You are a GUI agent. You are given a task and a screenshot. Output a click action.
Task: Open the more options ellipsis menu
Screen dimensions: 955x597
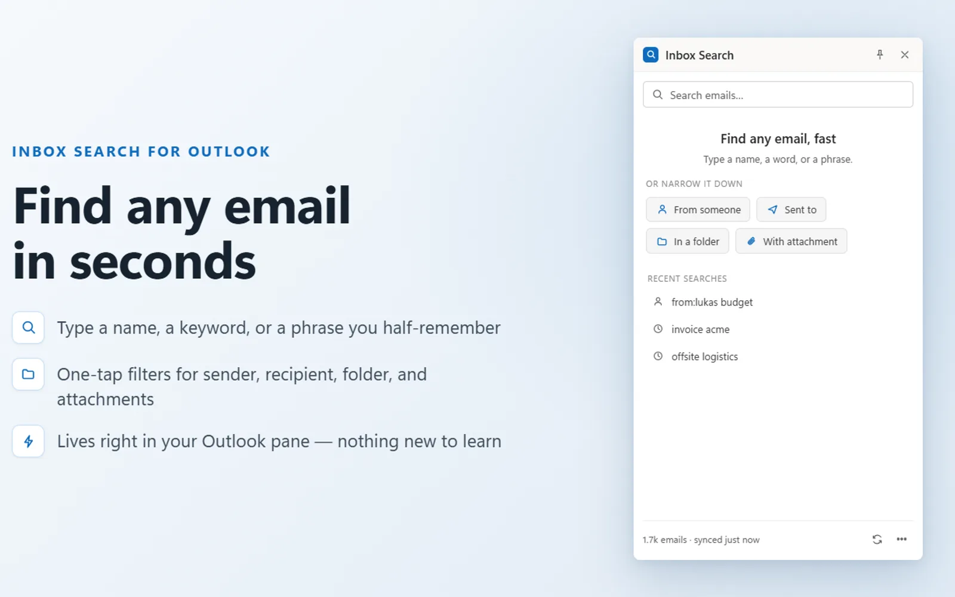click(902, 540)
